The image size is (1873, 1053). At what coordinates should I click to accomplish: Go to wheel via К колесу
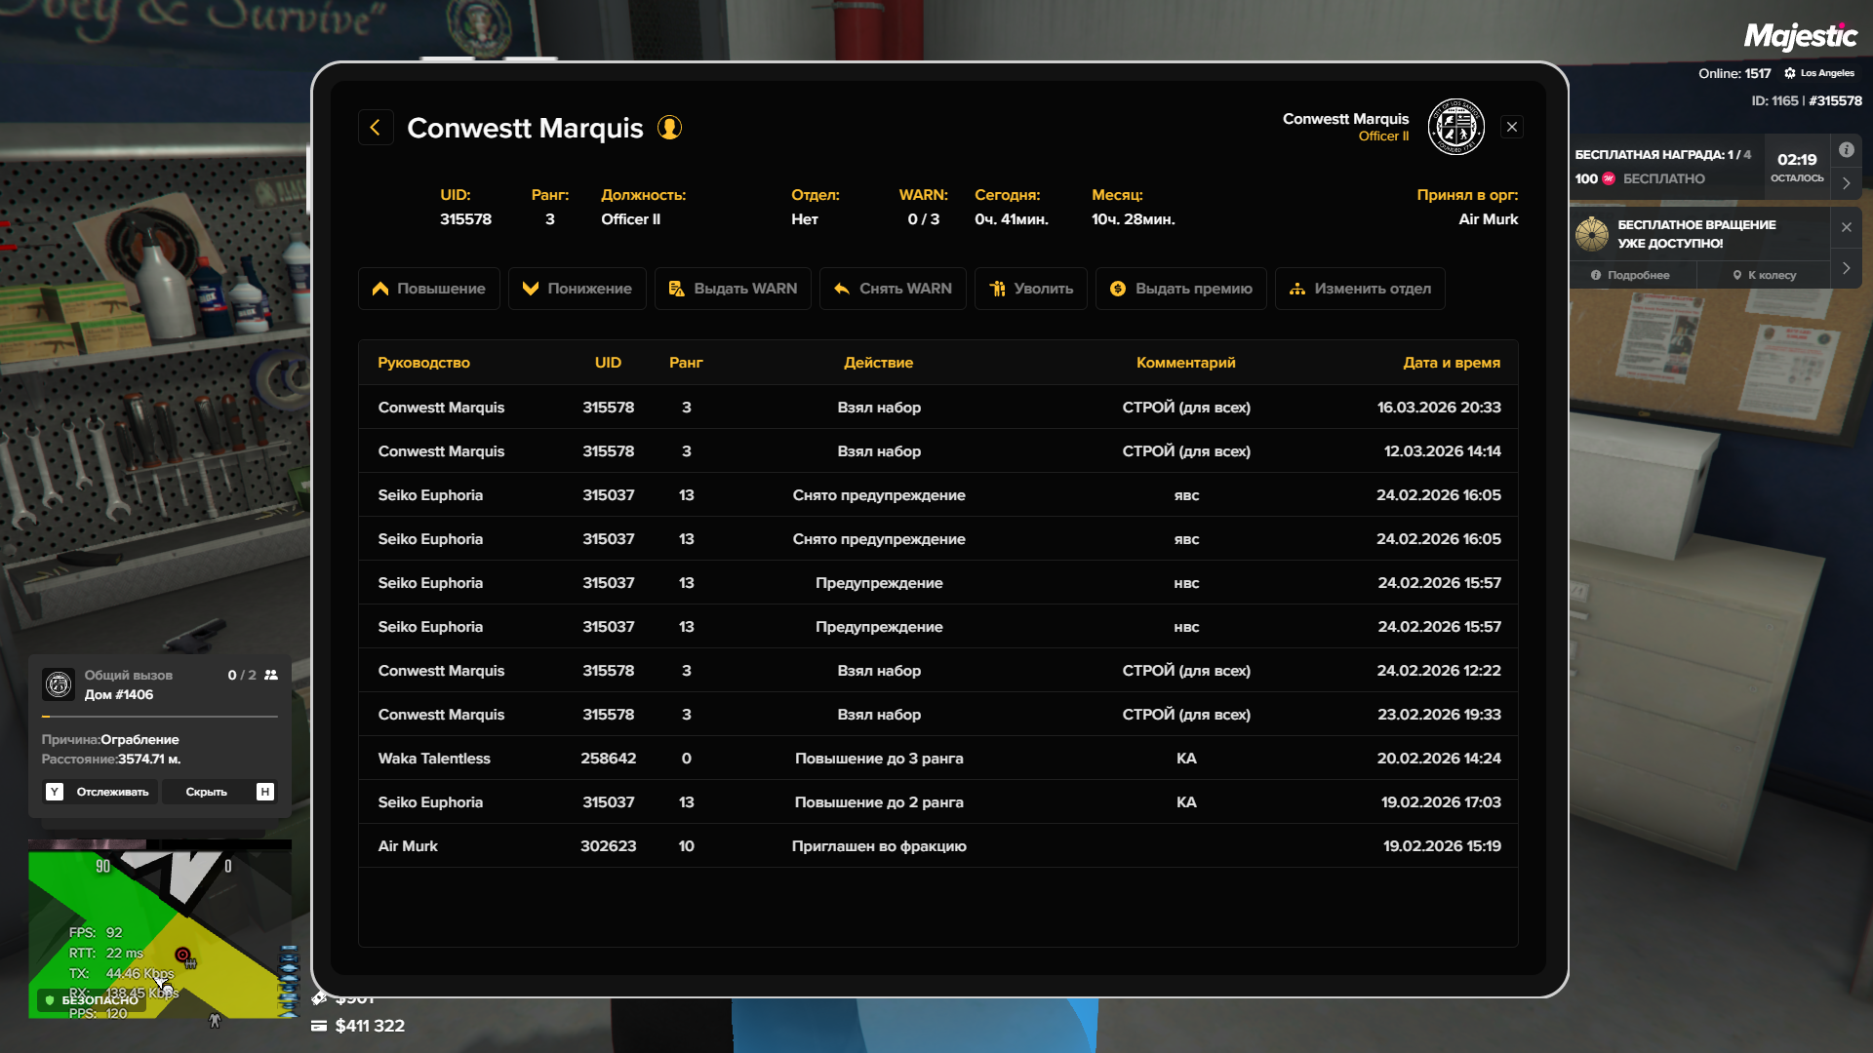pos(1764,275)
